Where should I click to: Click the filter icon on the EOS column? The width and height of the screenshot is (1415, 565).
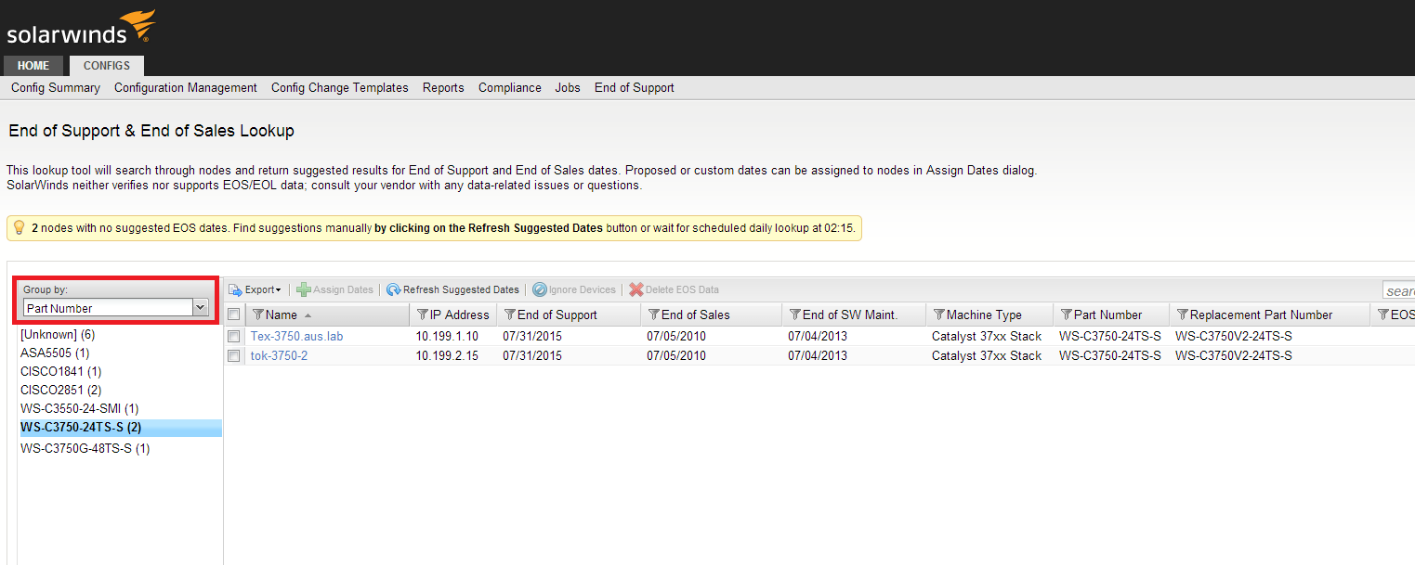point(1383,315)
